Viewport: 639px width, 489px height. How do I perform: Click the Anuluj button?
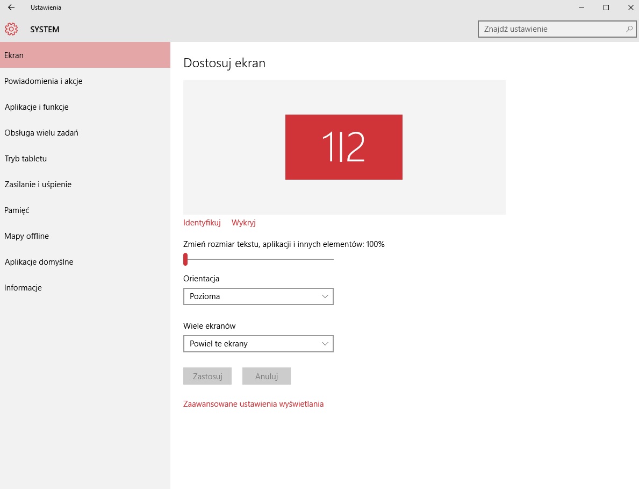(x=267, y=376)
